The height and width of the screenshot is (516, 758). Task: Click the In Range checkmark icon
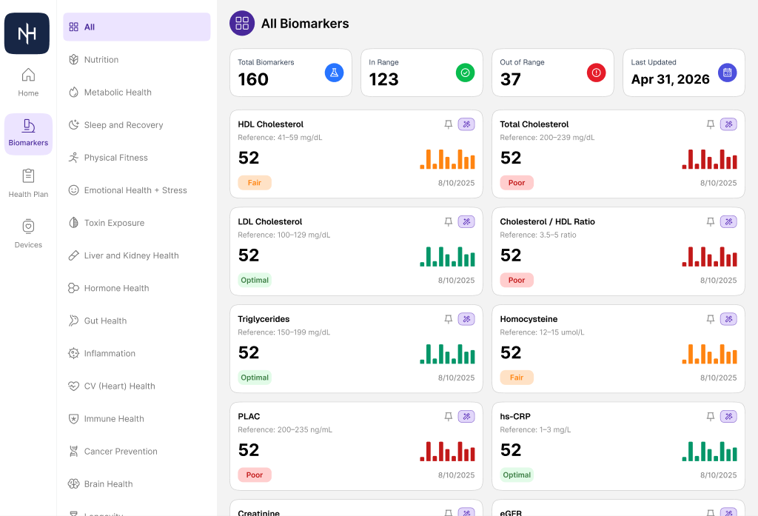(465, 73)
